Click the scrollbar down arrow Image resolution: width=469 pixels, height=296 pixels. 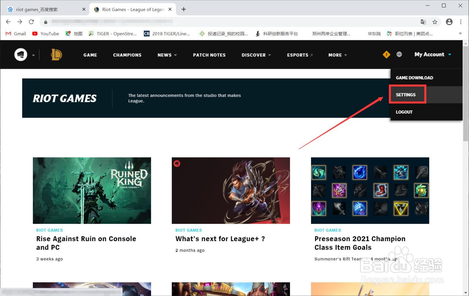click(x=465, y=293)
